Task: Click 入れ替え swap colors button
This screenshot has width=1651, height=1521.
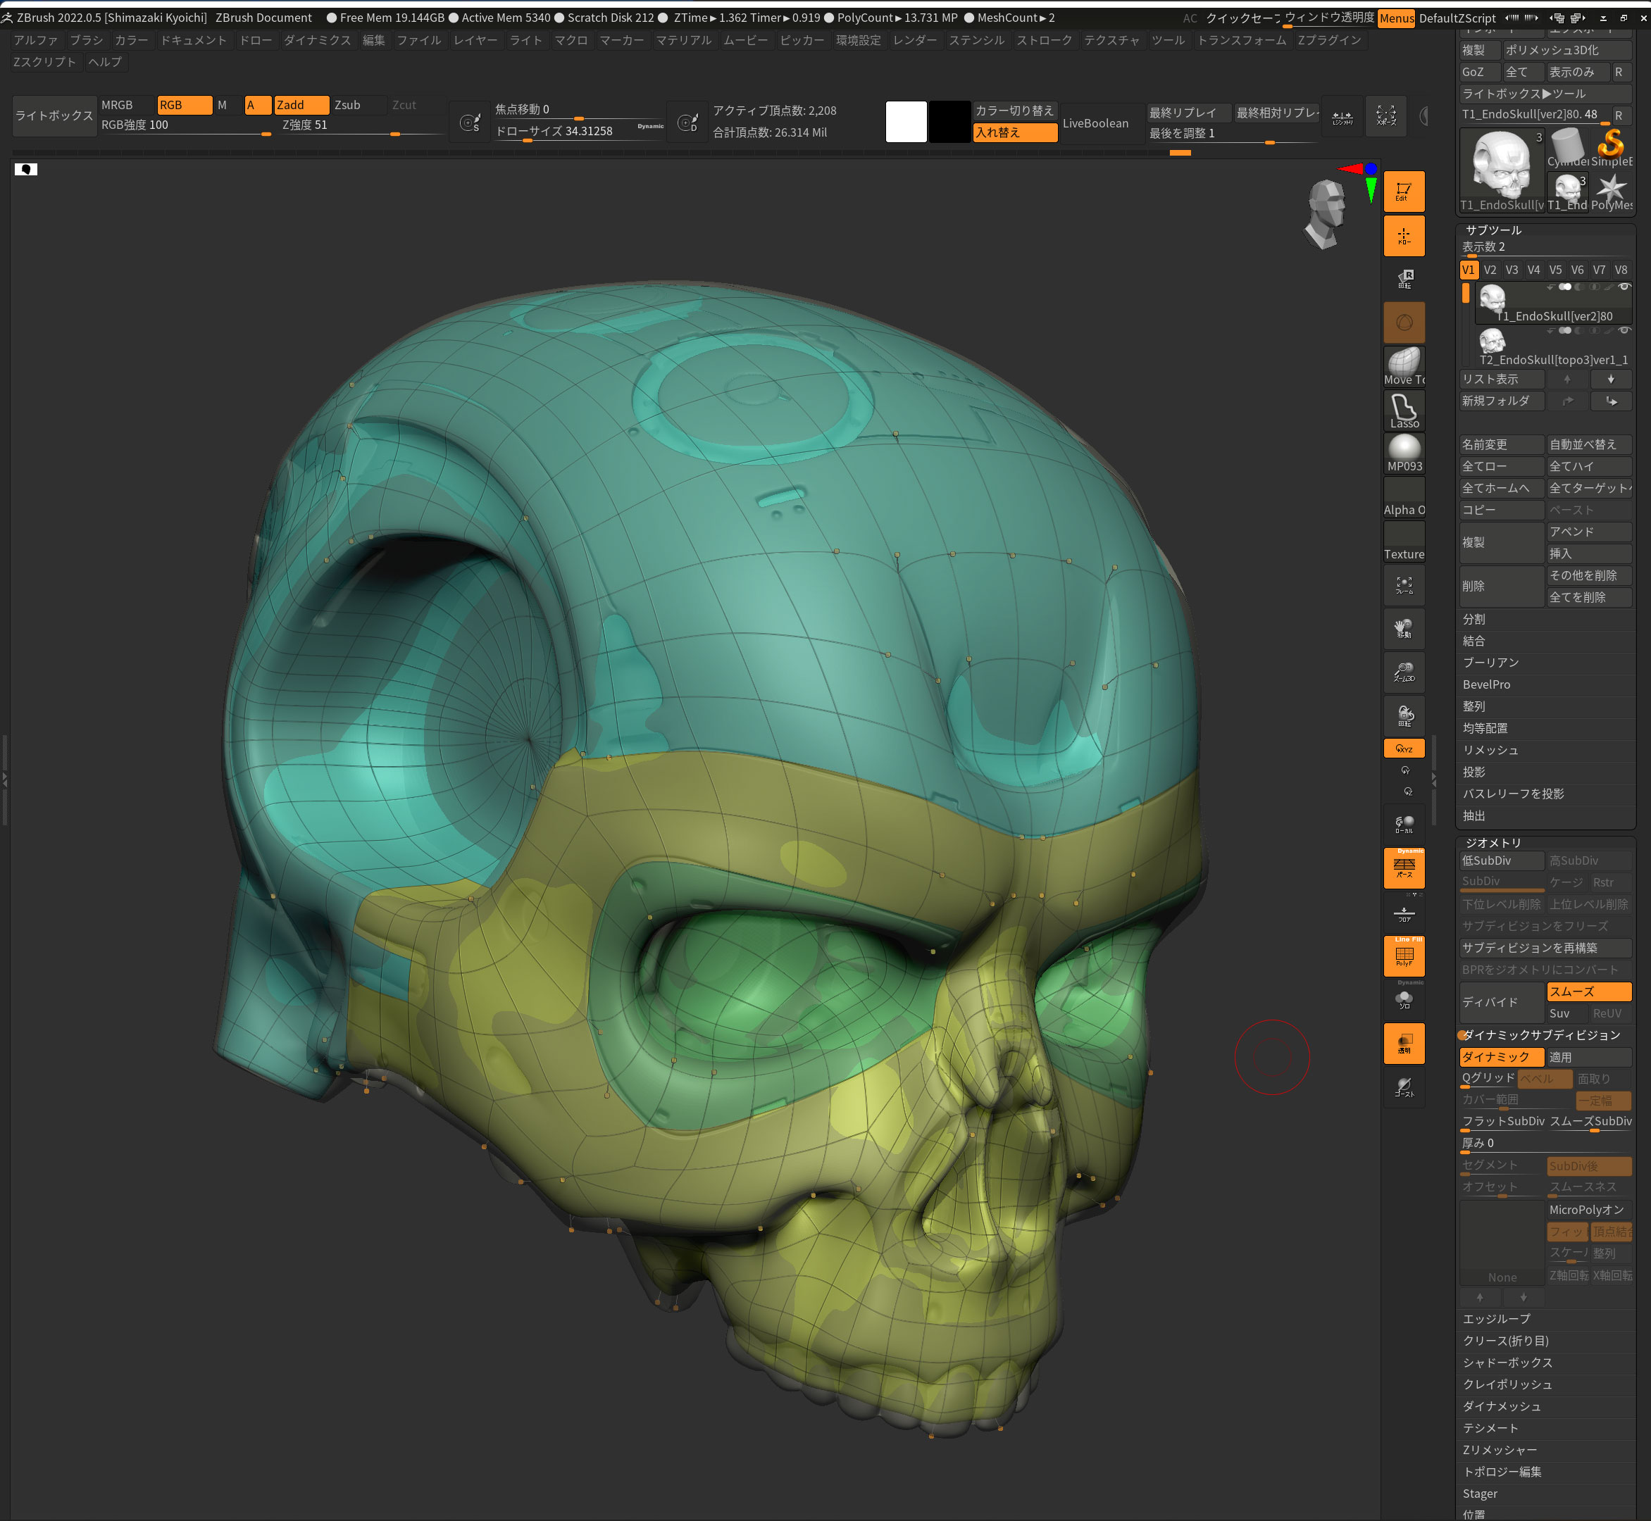Action: point(1014,132)
